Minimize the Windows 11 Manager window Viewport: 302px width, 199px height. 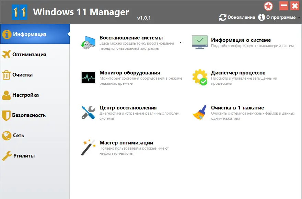coord(284,6)
